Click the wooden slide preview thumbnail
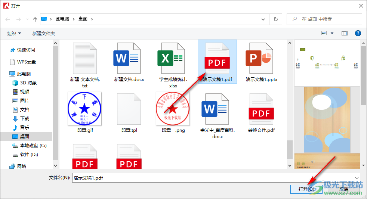This screenshot has height=199, width=367. [x=327, y=120]
